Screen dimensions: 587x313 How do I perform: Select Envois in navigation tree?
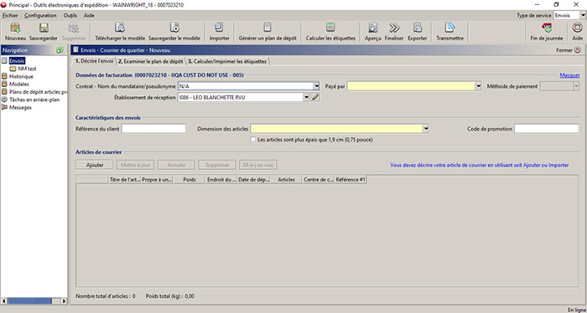18,61
